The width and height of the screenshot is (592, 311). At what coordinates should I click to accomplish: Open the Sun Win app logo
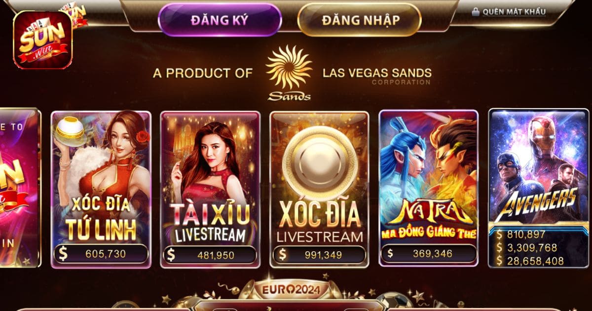[x=42, y=40]
